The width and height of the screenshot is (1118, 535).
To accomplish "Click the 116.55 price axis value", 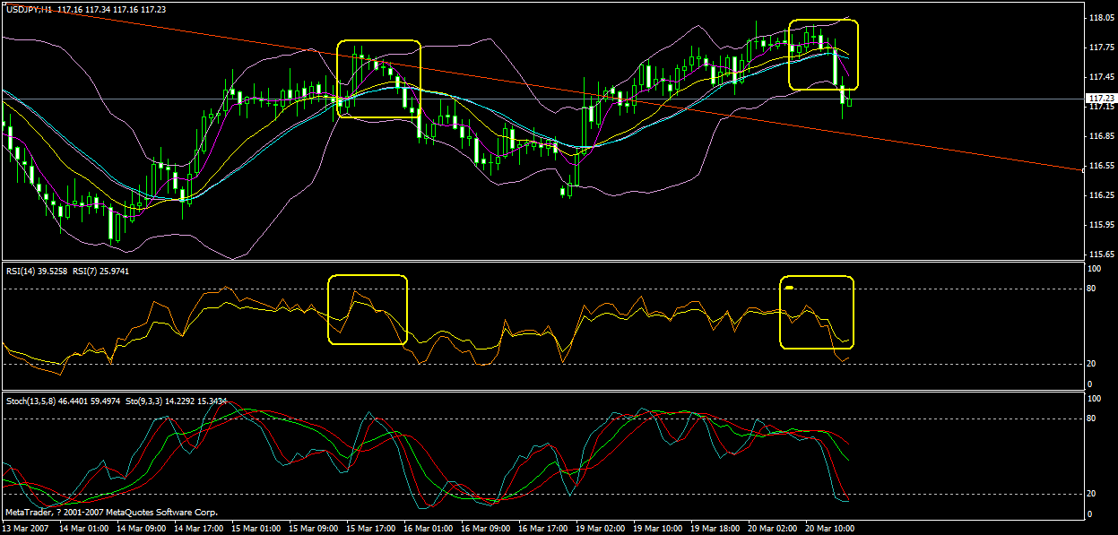I will click(x=1102, y=166).
